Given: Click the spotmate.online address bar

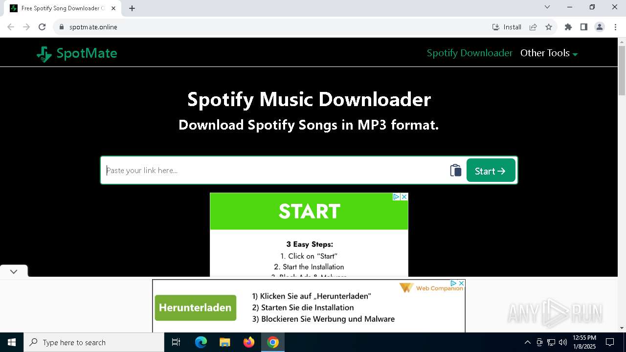Looking at the screenshot, I should tap(274, 27).
